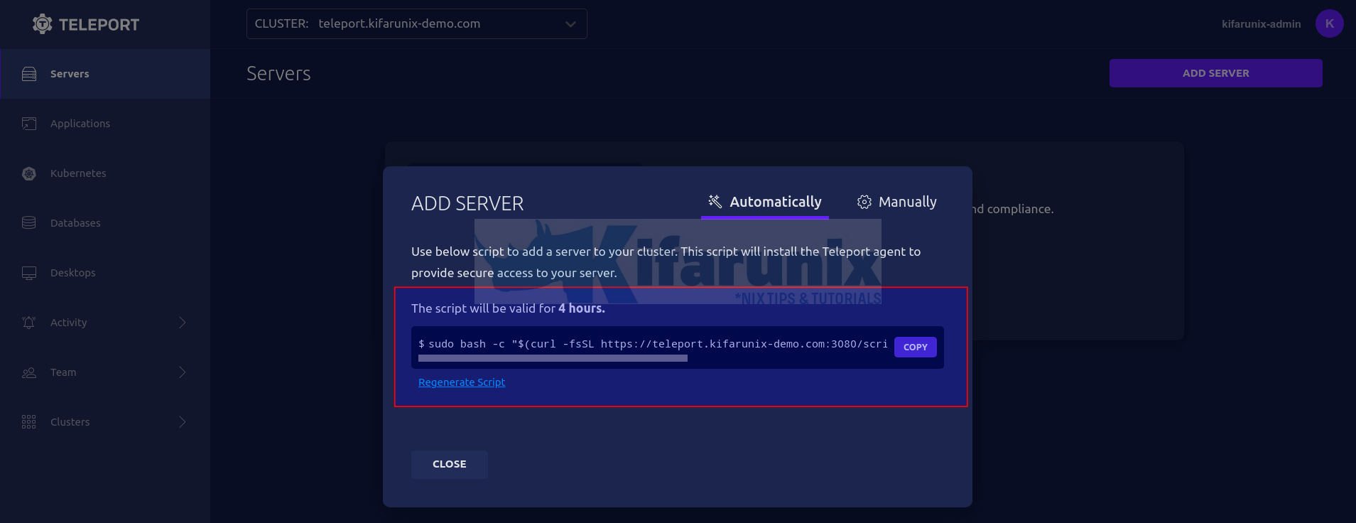Click the script horizontal scrollbar

point(553,359)
